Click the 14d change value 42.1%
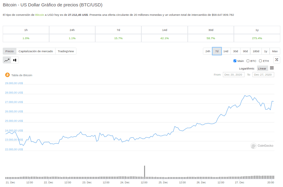The width and height of the screenshot is (283, 187). (165, 38)
